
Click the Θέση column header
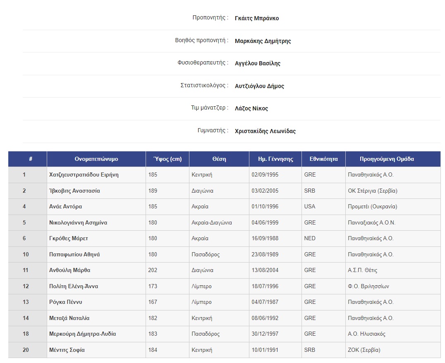219,159
